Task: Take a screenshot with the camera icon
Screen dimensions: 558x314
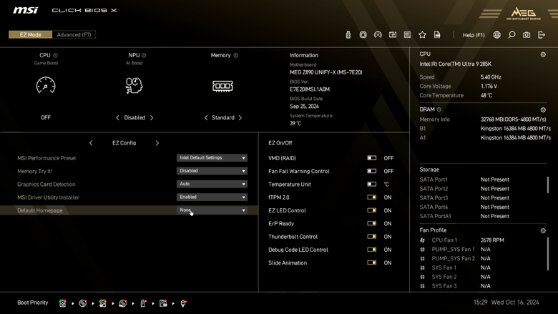Action: click(x=527, y=34)
